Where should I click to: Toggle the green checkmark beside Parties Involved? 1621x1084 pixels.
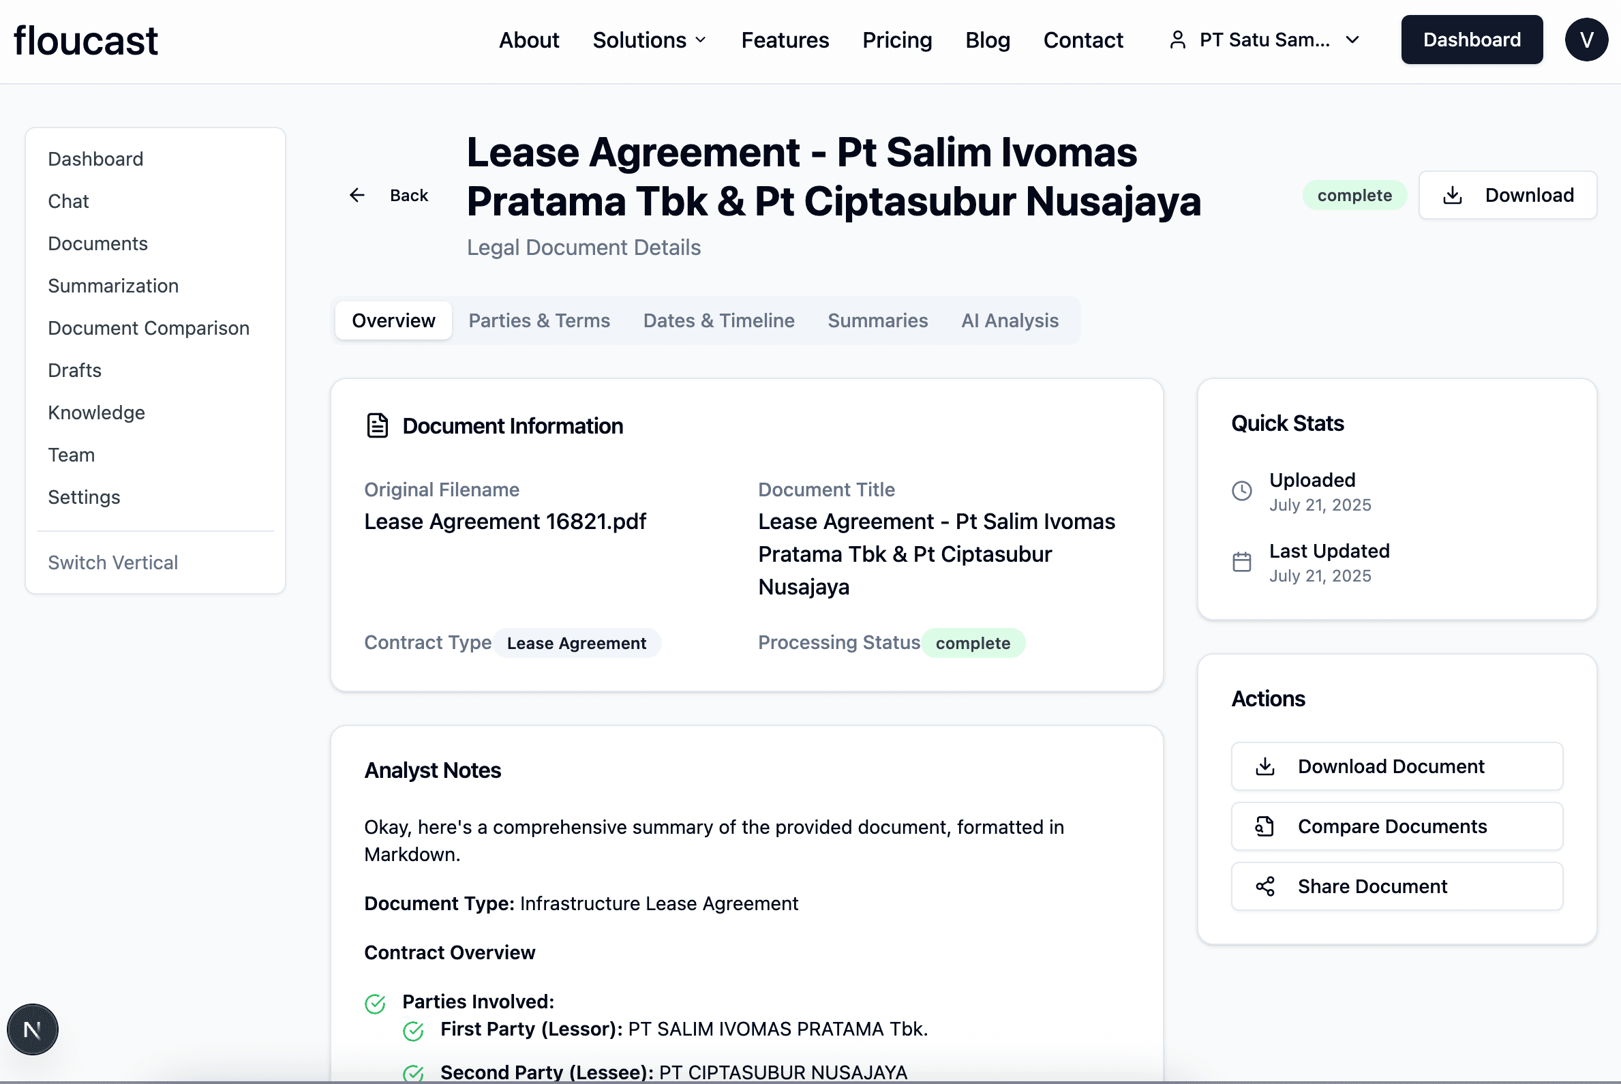click(x=375, y=1004)
